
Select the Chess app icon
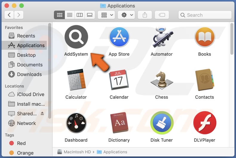[162, 80]
